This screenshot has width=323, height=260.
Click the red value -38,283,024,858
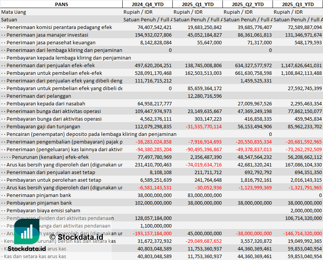click(154, 142)
